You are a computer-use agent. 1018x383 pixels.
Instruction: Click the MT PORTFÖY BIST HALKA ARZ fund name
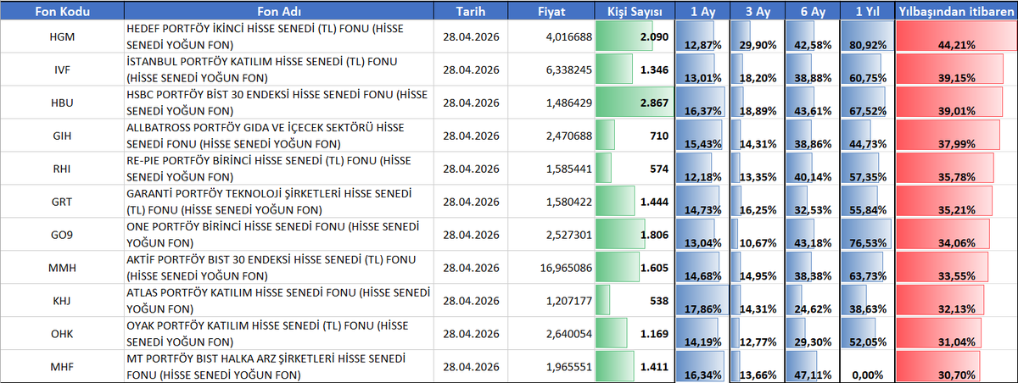coord(278,366)
